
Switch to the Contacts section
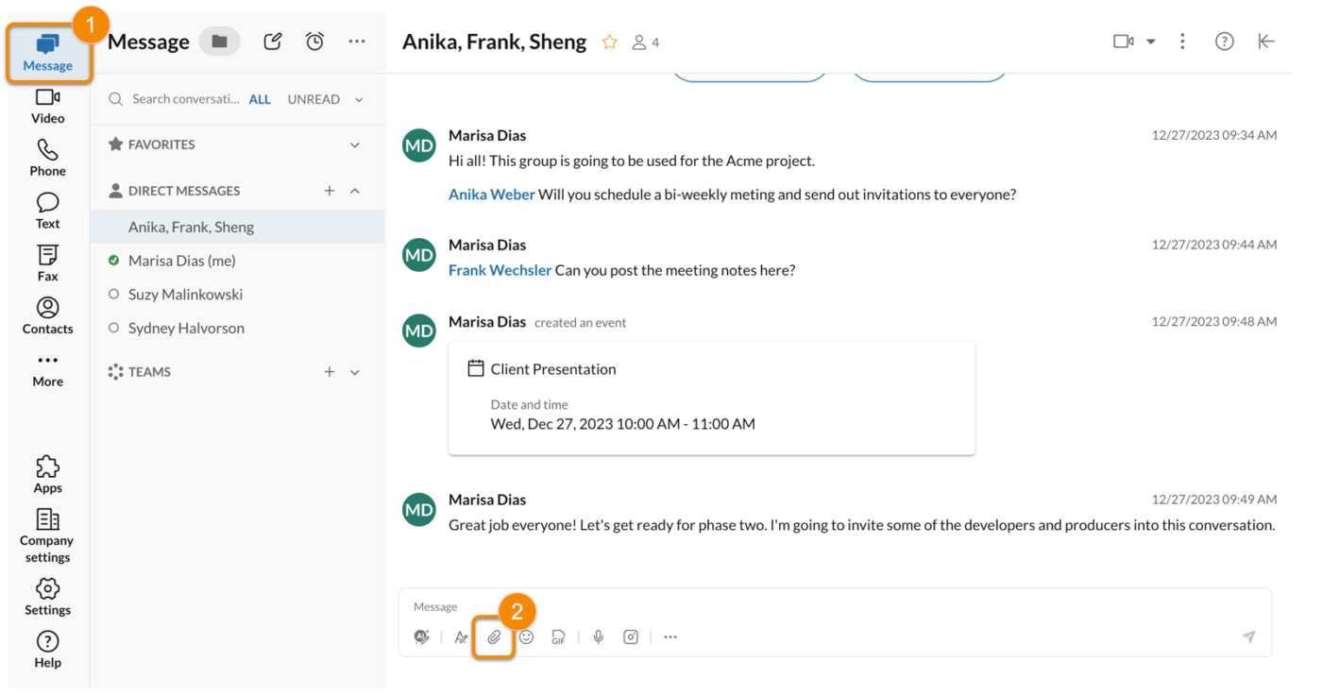tap(47, 314)
